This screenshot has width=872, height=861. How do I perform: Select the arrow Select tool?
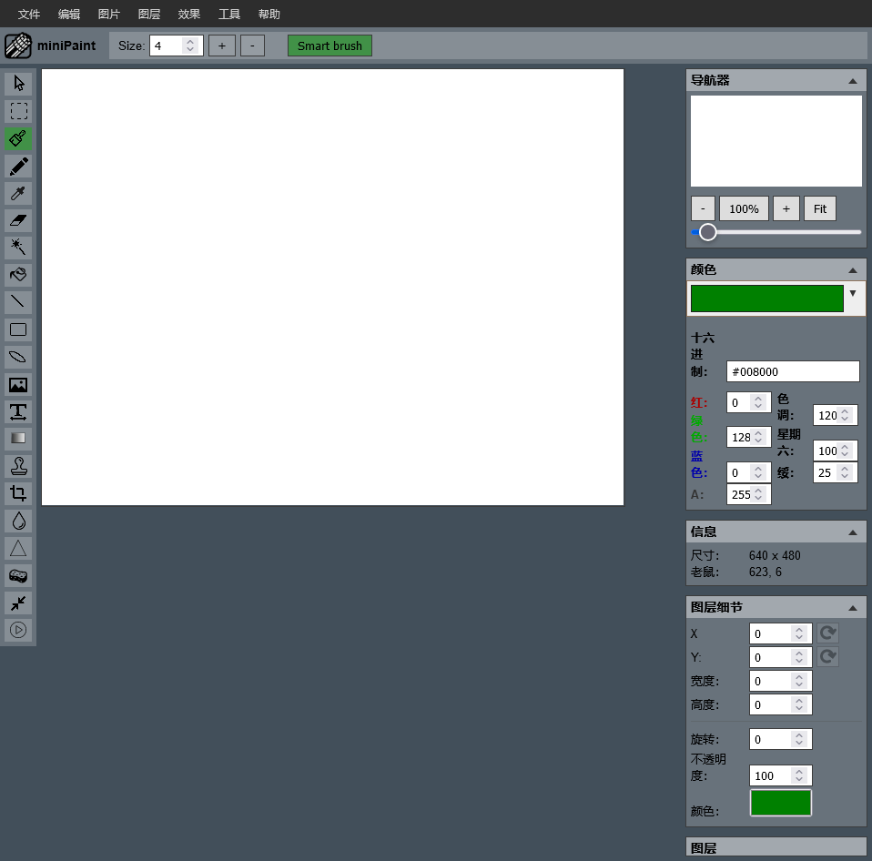click(18, 84)
